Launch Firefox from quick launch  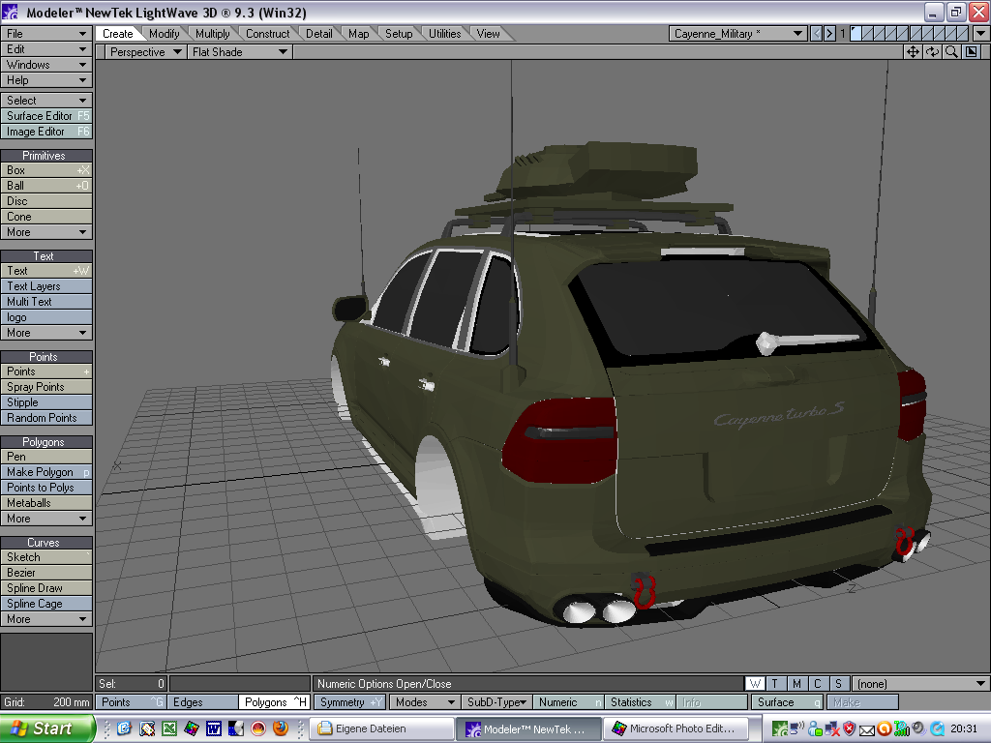281,728
